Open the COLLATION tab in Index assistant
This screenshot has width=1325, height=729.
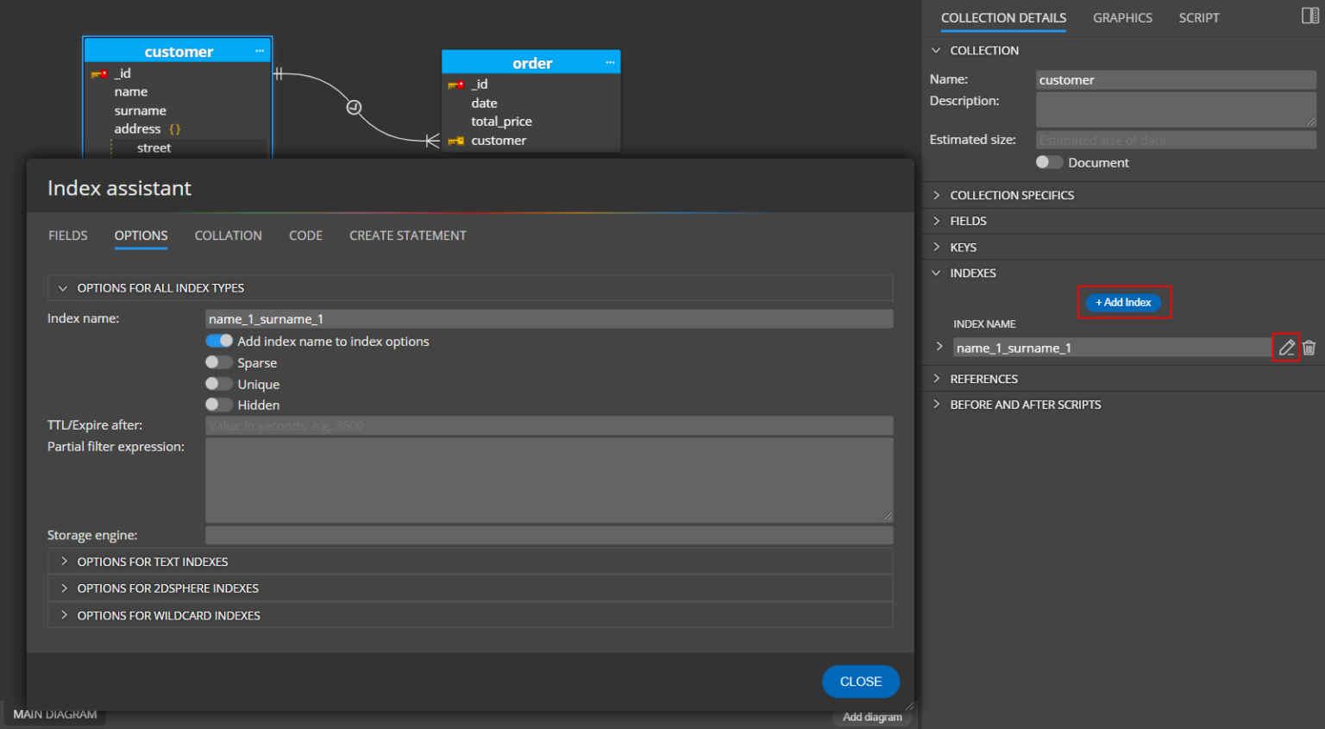tap(228, 235)
